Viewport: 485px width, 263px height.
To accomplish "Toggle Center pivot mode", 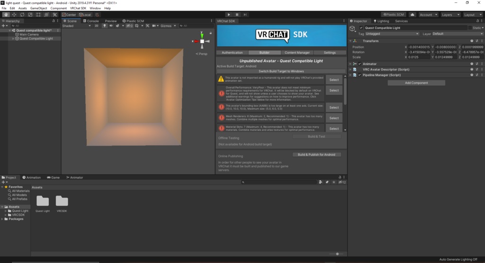I will [69, 15].
